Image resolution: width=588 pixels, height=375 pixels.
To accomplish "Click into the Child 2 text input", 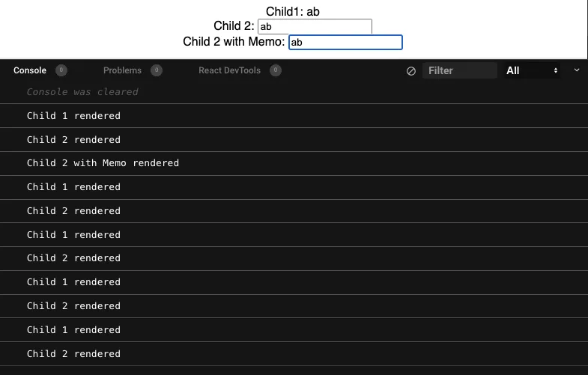I will pos(315,27).
